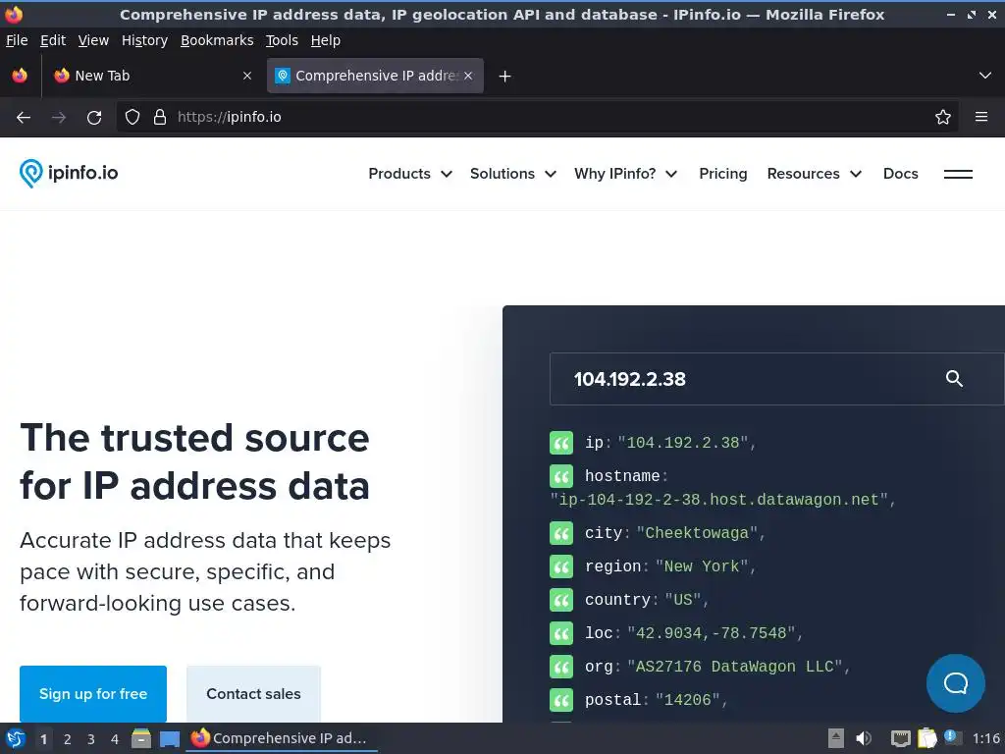Open the History menu

pos(144,40)
